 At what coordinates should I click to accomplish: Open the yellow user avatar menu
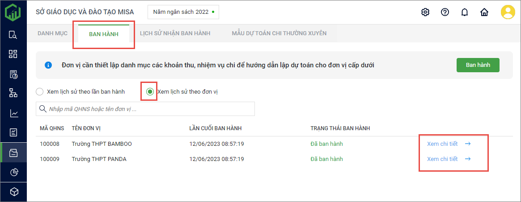[508, 12]
